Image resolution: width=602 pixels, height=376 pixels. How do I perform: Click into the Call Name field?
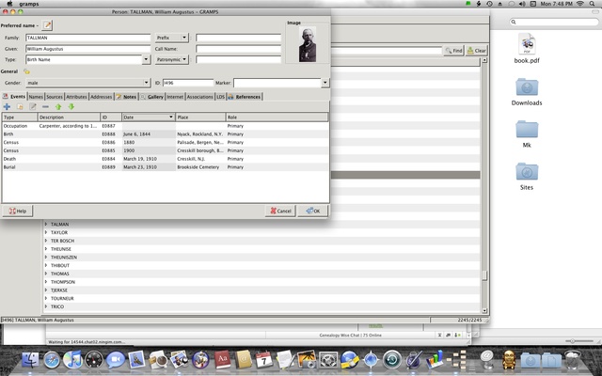click(x=238, y=49)
